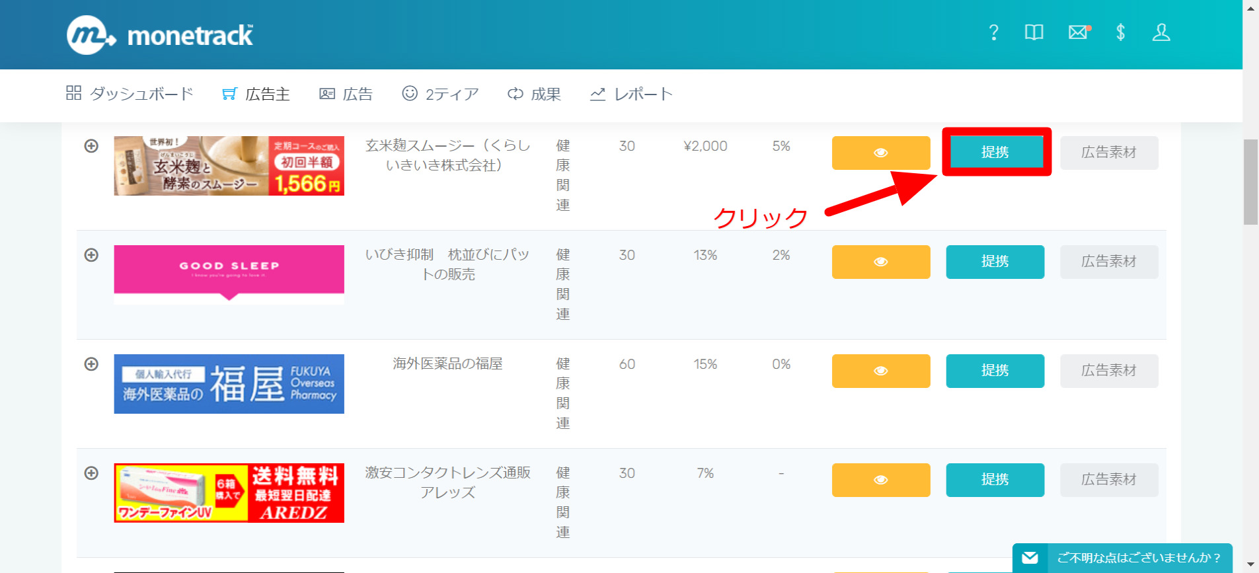The width and height of the screenshot is (1259, 573).
Task: Select the 7% reward cell
Action: [705, 473]
